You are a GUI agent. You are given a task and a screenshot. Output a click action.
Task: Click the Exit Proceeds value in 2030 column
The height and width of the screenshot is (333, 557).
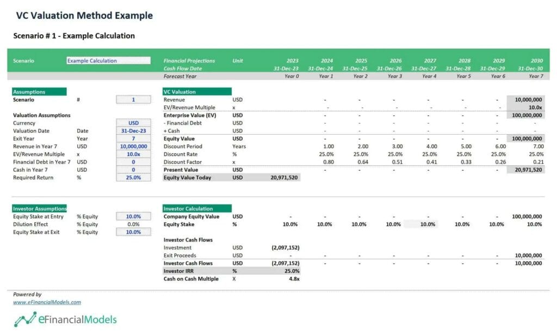(x=528, y=255)
